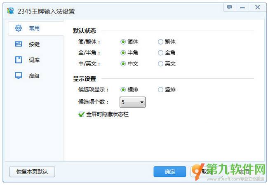
Task: Click the monitor icon beside 高级
Action: pos(18,76)
